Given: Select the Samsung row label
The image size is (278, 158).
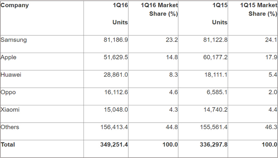Looking at the screenshot, I should (14, 40).
